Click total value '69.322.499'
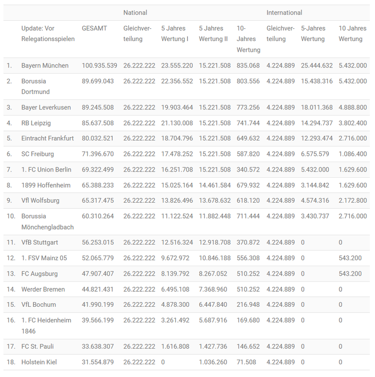Screen dimensions: 375x377 [98, 170]
